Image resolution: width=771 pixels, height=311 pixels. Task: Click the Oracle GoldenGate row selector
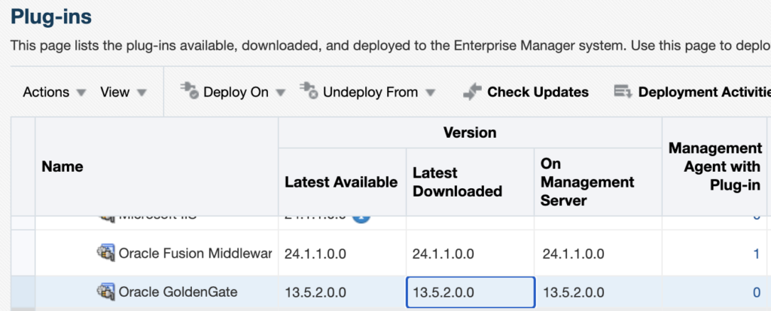pyautogui.click(x=23, y=292)
